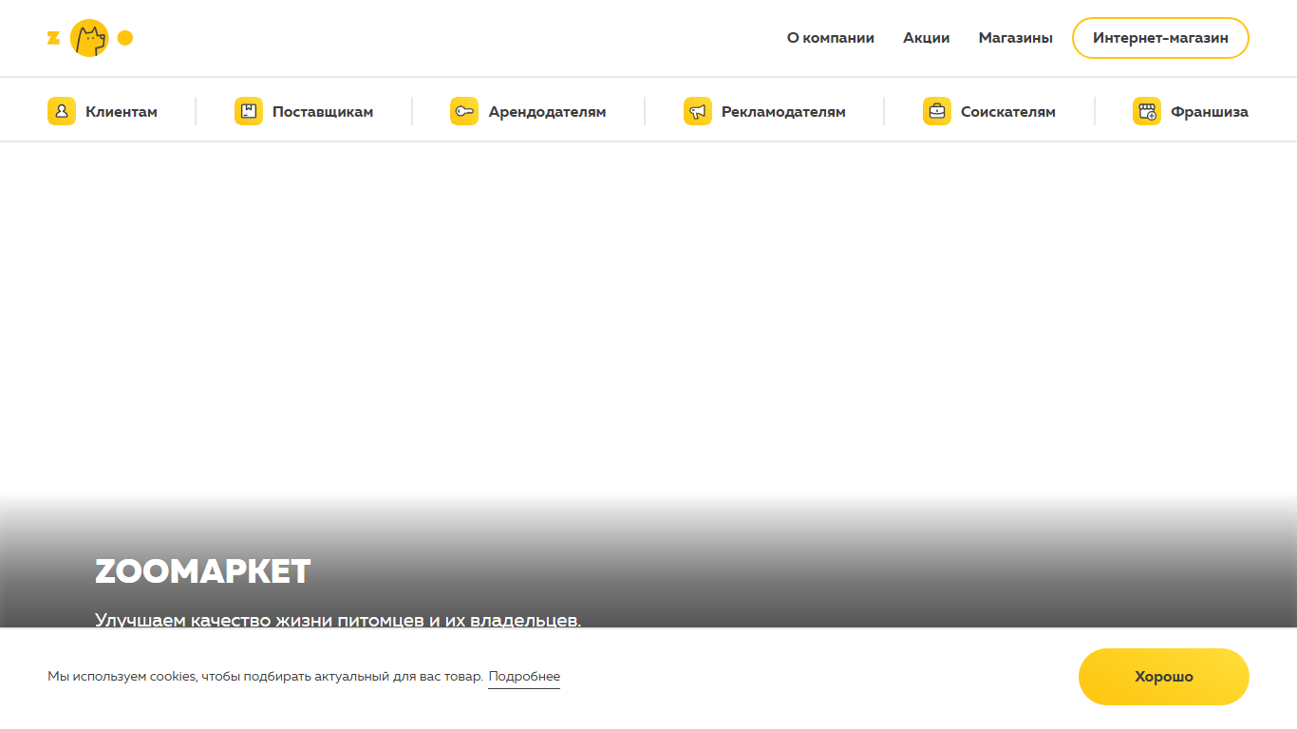Click the briefcase icon beside Соискателям
Screen dimensions: 1297x729
(x=937, y=111)
